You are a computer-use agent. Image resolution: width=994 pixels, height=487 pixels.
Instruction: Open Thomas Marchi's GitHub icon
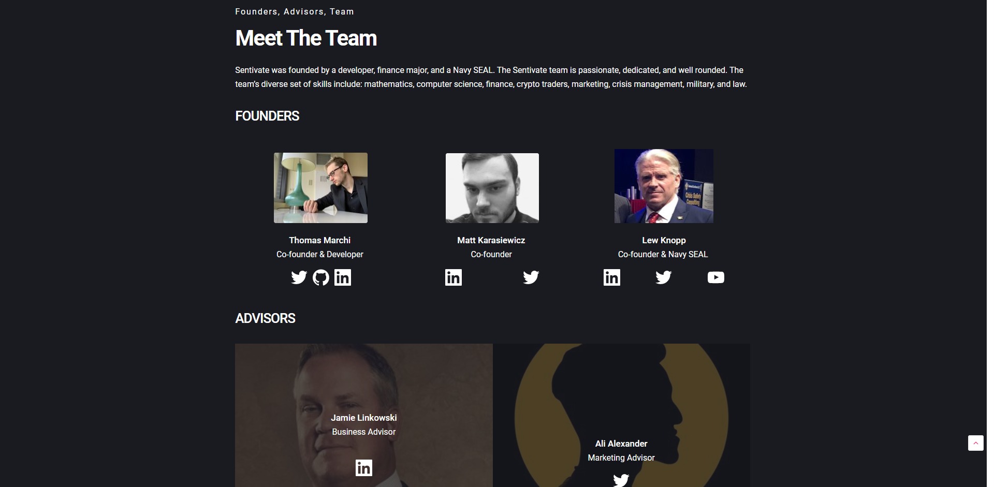pos(321,277)
